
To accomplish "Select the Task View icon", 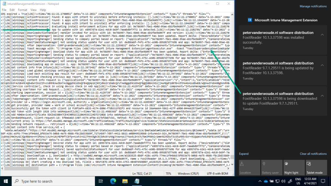I will [101, 181].
